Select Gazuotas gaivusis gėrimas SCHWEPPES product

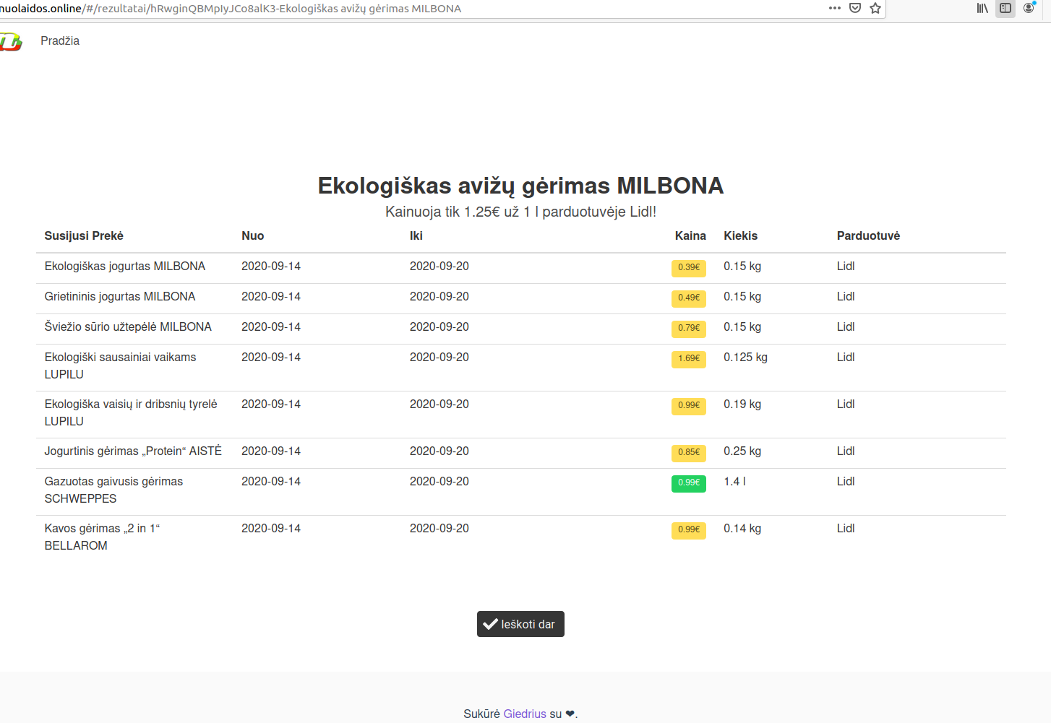113,490
